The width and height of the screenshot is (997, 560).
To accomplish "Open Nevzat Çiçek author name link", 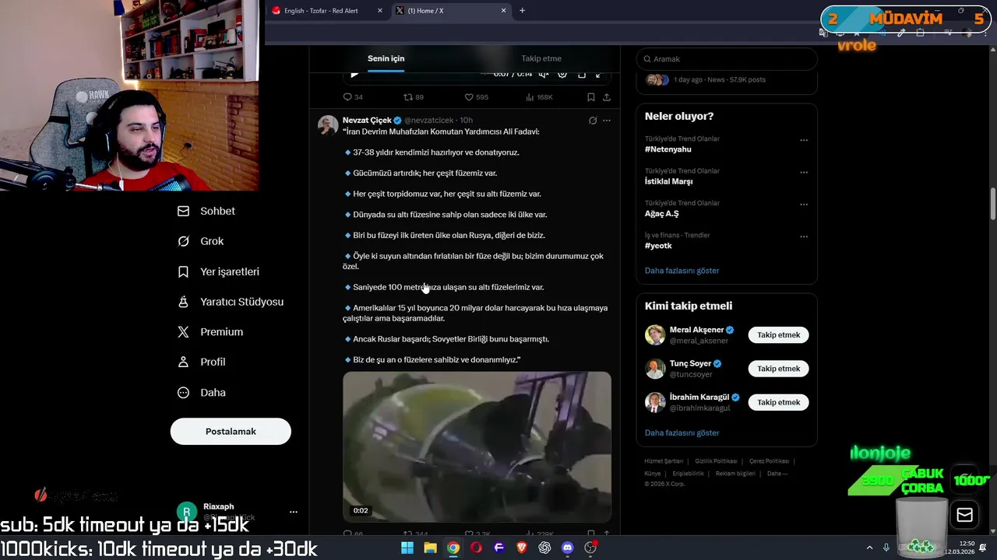I will coord(367,121).
